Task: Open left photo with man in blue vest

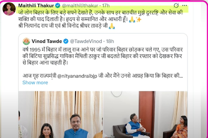Action: [x=60, y=115]
